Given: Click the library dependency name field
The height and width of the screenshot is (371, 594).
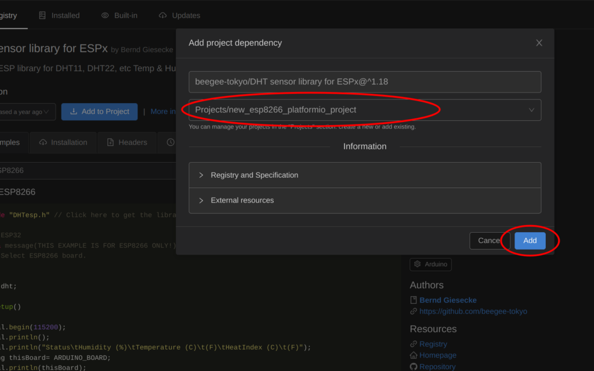Looking at the screenshot, I should 364,82.
